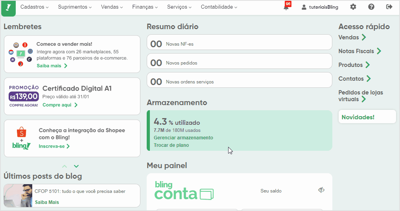Open the help question mark icon
Screen dimensions: 400x211
click(371, 7)
